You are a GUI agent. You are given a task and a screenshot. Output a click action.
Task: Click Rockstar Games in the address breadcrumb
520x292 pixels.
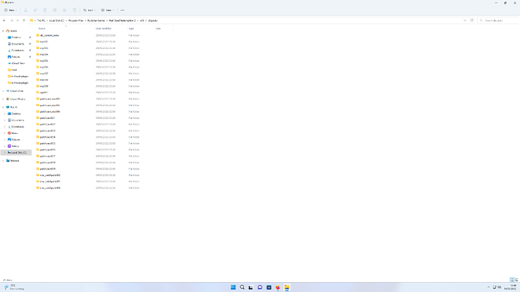point(96,20)
